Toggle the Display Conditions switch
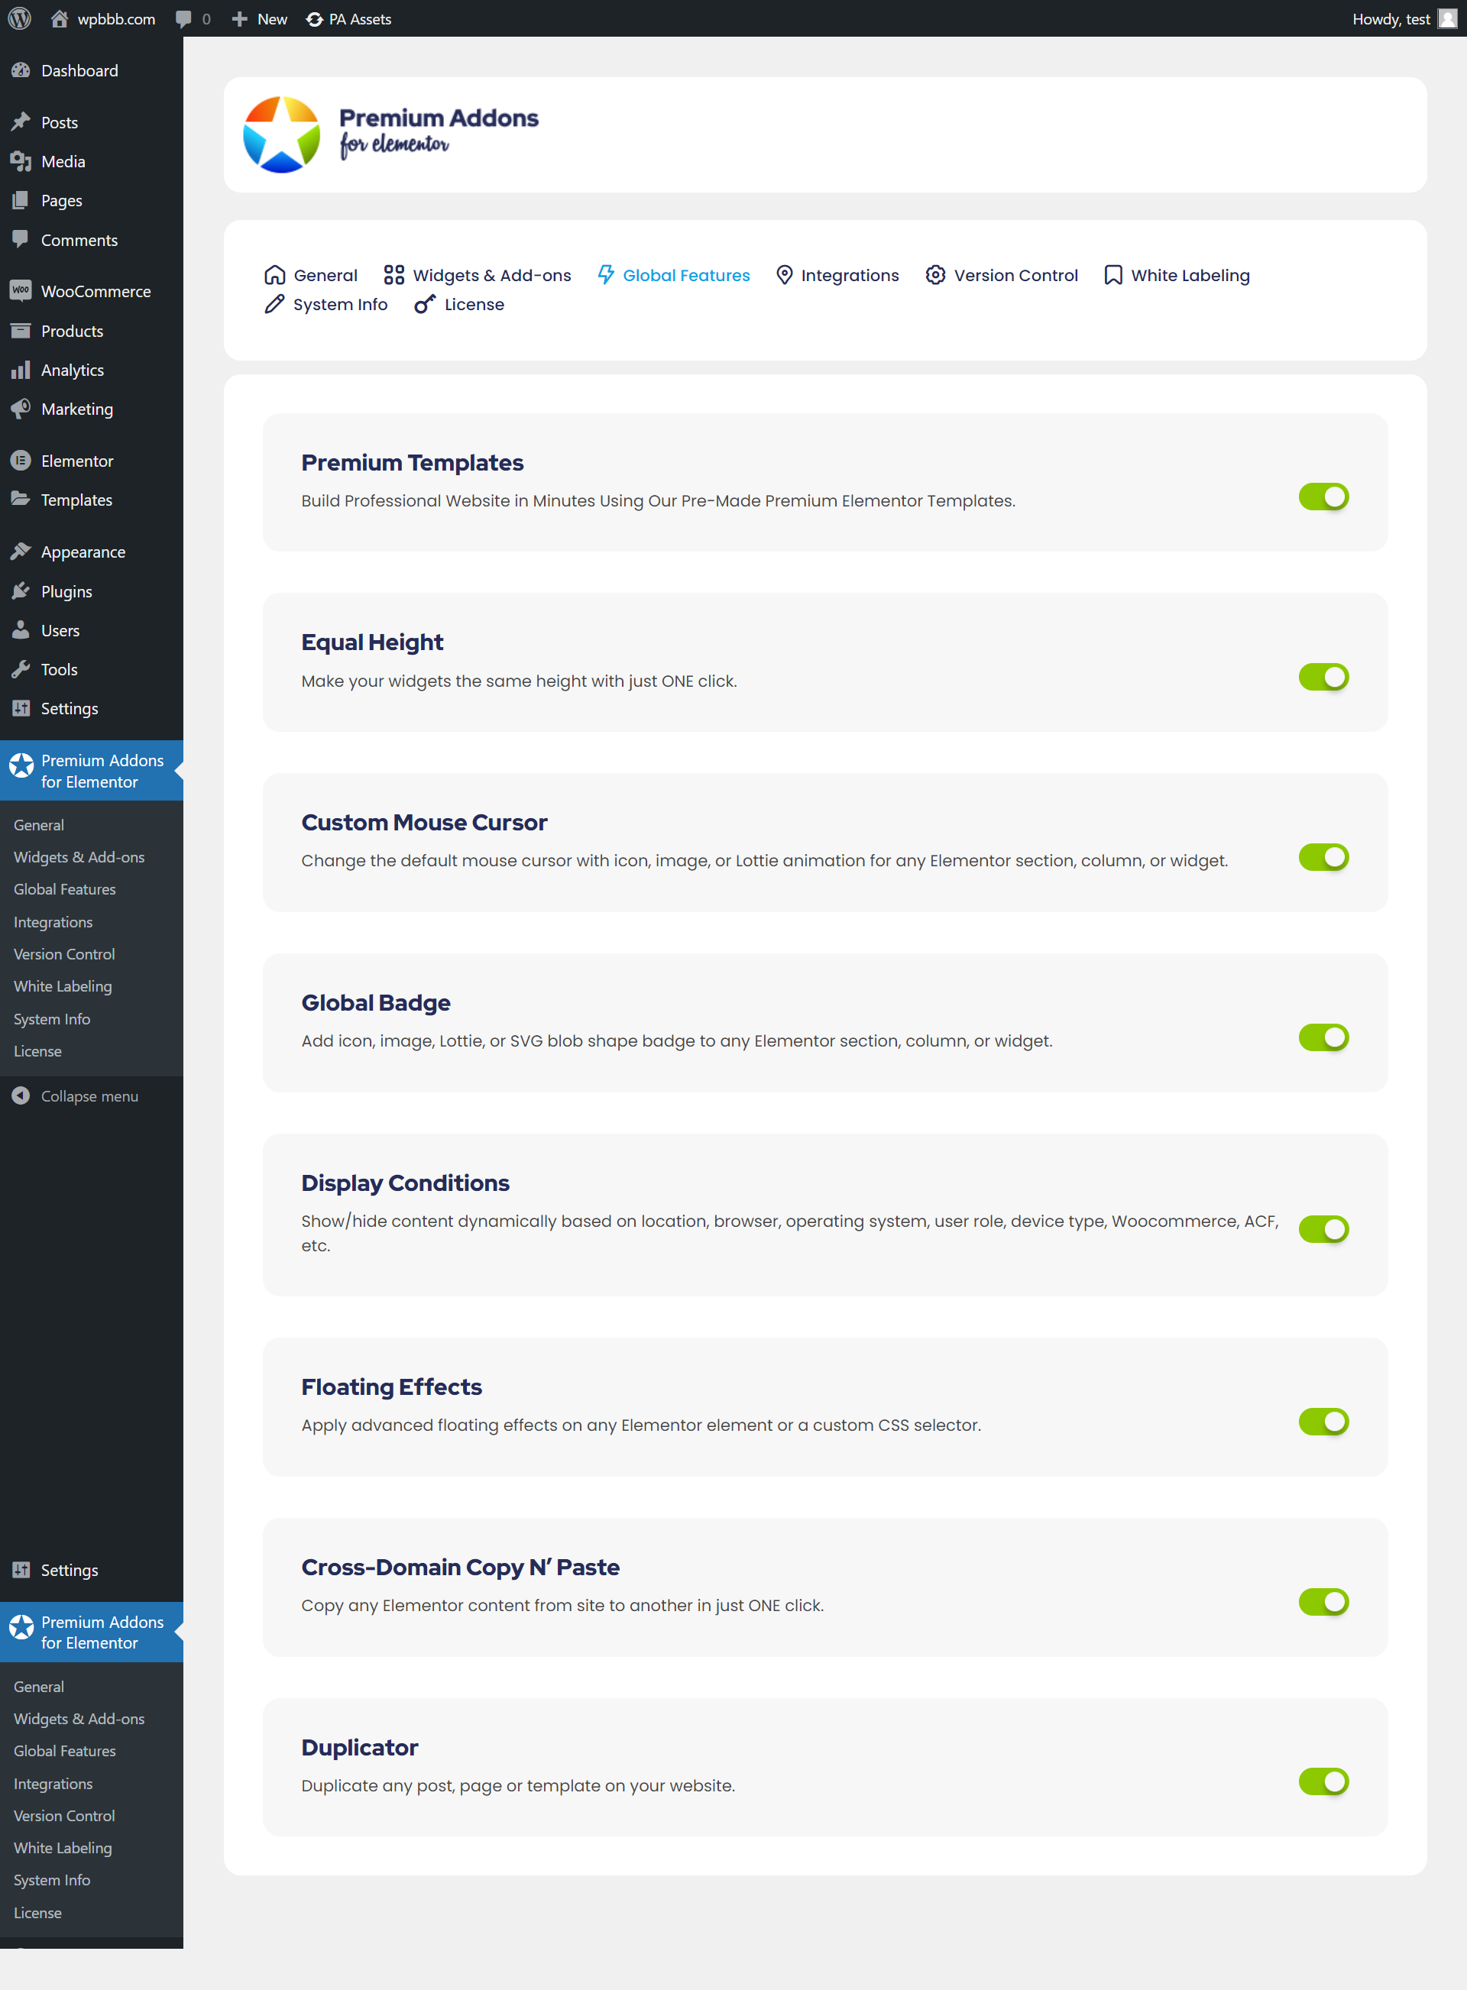This screenshot has width=1467, height=1990. pos(1323,1229)
